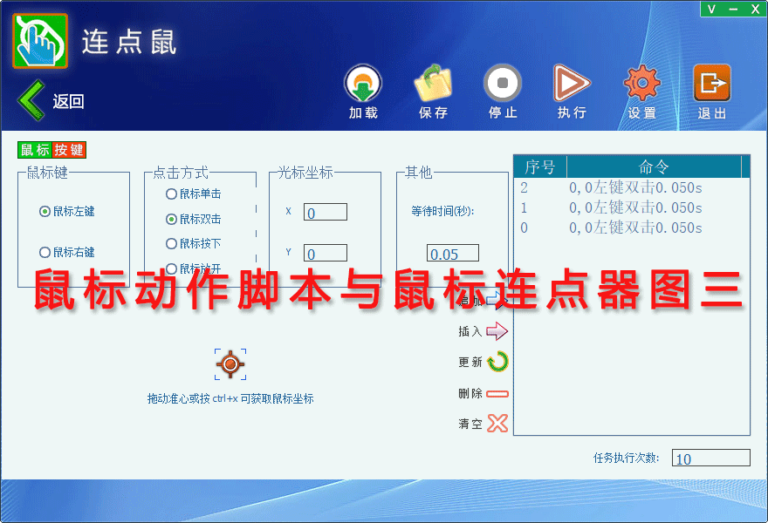Click the 命令 column header
This screenshot has height=523, width=768.
pos(654,166)
